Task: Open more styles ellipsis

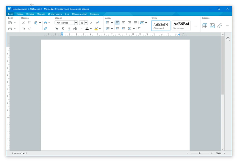Action: click(196, 26)
